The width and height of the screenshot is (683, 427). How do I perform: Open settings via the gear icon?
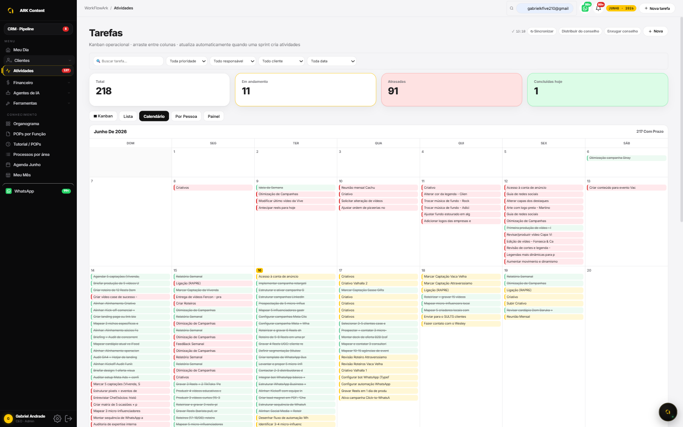(57, 418)
